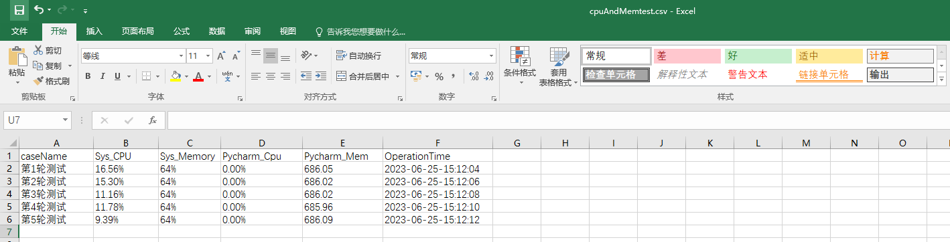The height and width of the screenshot is (242, 950).
Task: Open the number format dropdown
Action: (492, 56)
